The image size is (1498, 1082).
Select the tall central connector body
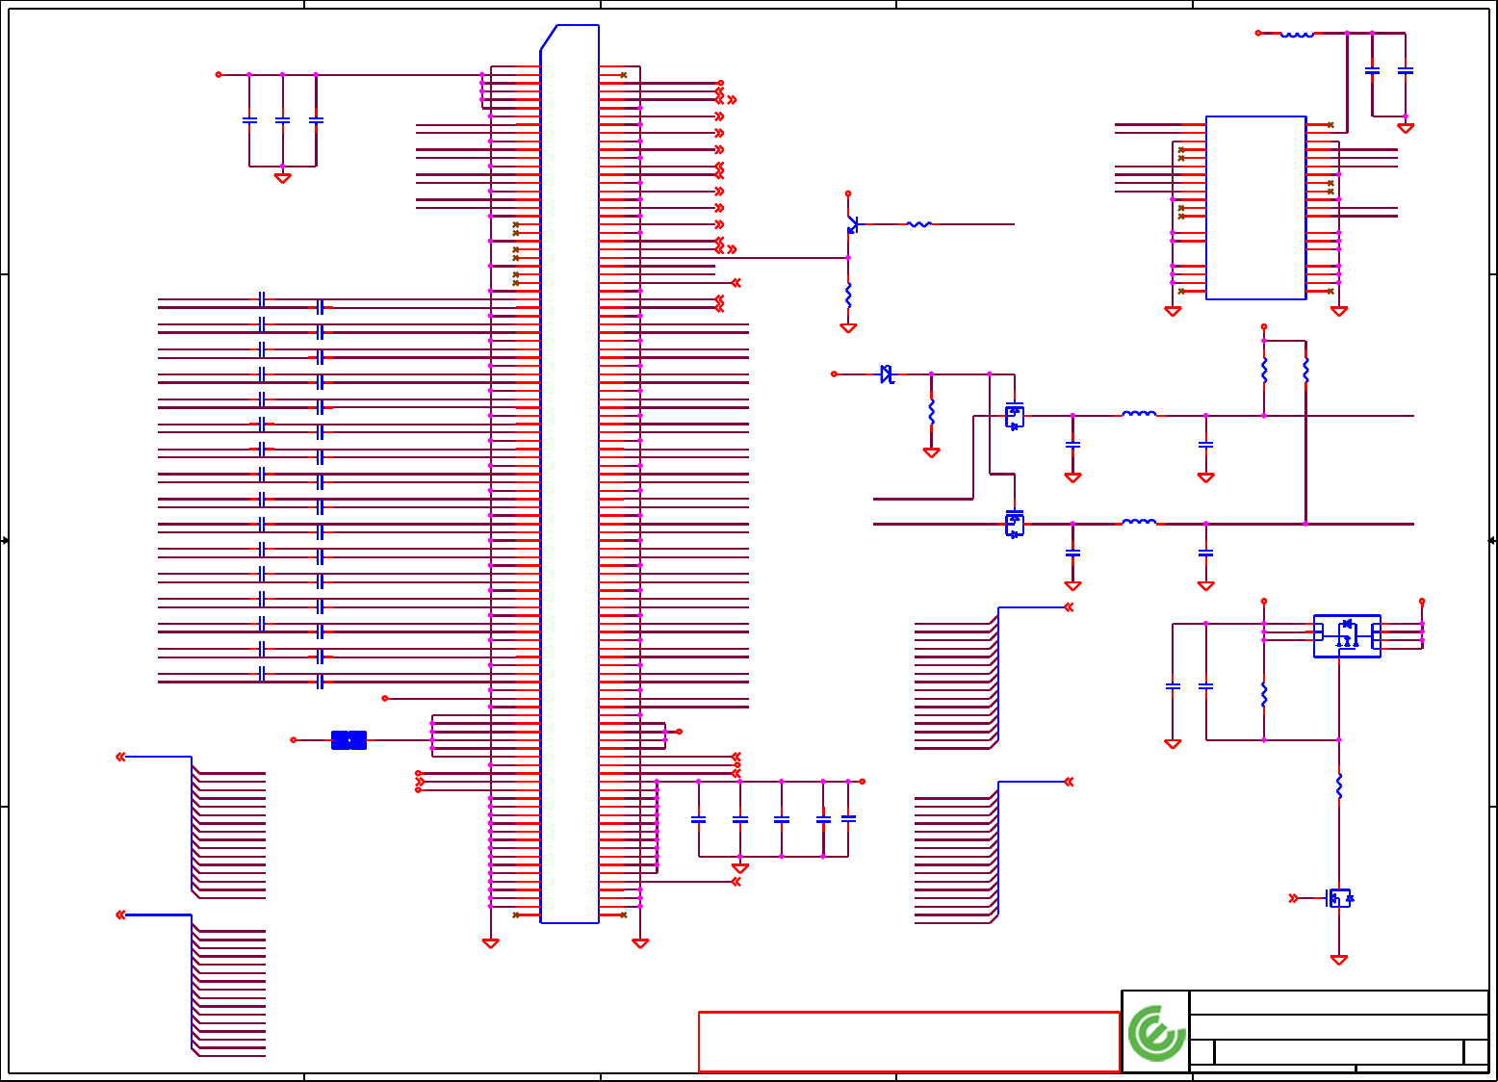click(569, 474)
